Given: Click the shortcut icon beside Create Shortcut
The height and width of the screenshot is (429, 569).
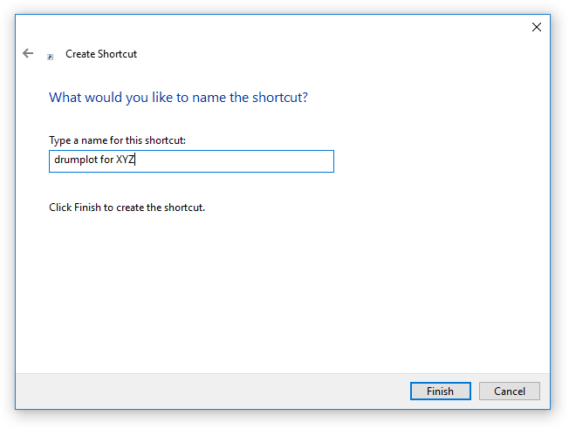Looking at the screenshot, I should coord(51,57).
